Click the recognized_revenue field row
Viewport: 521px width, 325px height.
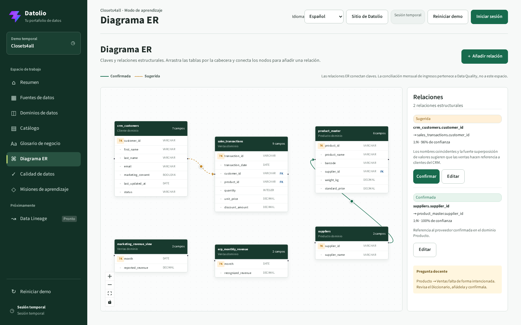251,273
